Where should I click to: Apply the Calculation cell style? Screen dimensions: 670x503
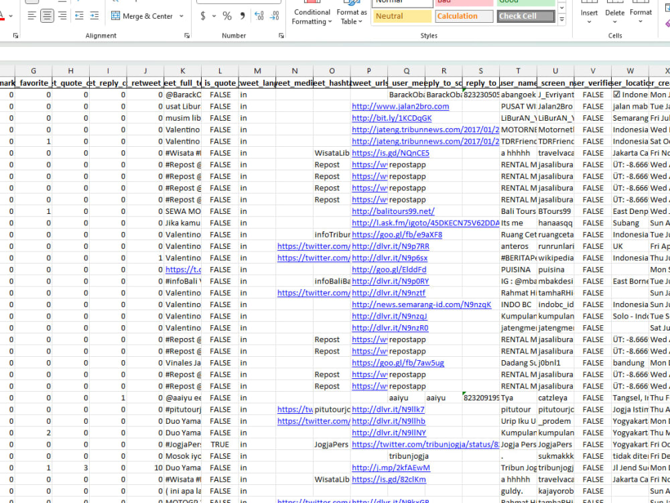pos(464,16)
